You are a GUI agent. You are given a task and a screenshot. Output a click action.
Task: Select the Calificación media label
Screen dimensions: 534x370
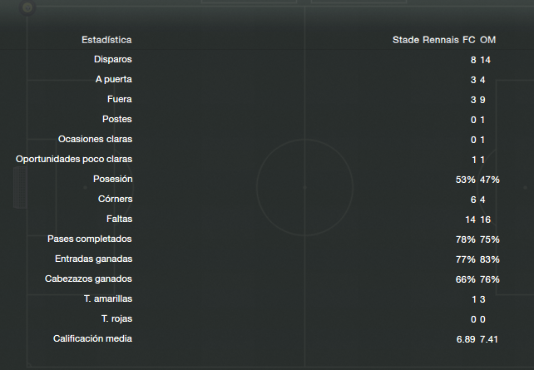[92, 338]
